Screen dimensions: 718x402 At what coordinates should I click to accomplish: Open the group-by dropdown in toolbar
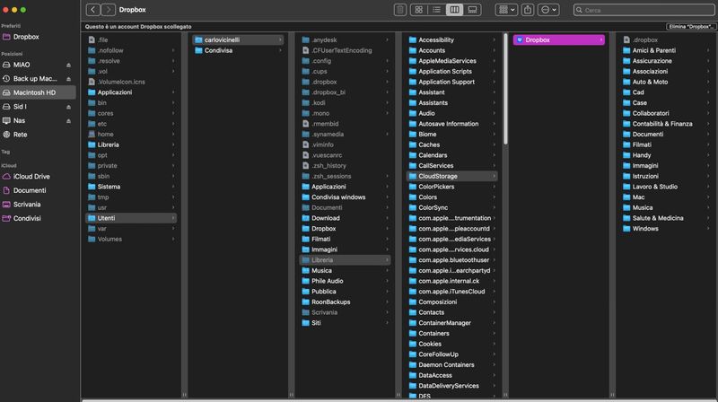click(506, 10)
